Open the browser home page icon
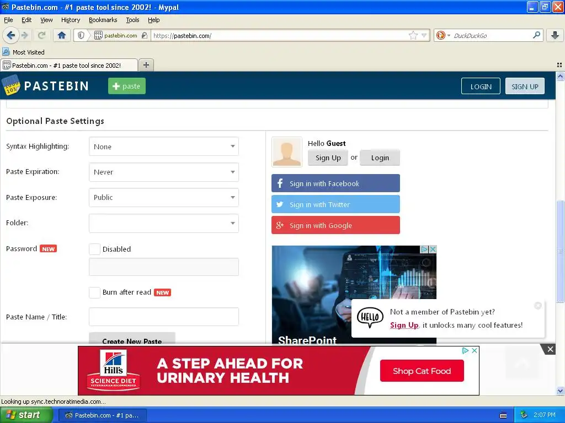This screenshot has width=565, height=423. pyautogui.click(x=62, y=35)
